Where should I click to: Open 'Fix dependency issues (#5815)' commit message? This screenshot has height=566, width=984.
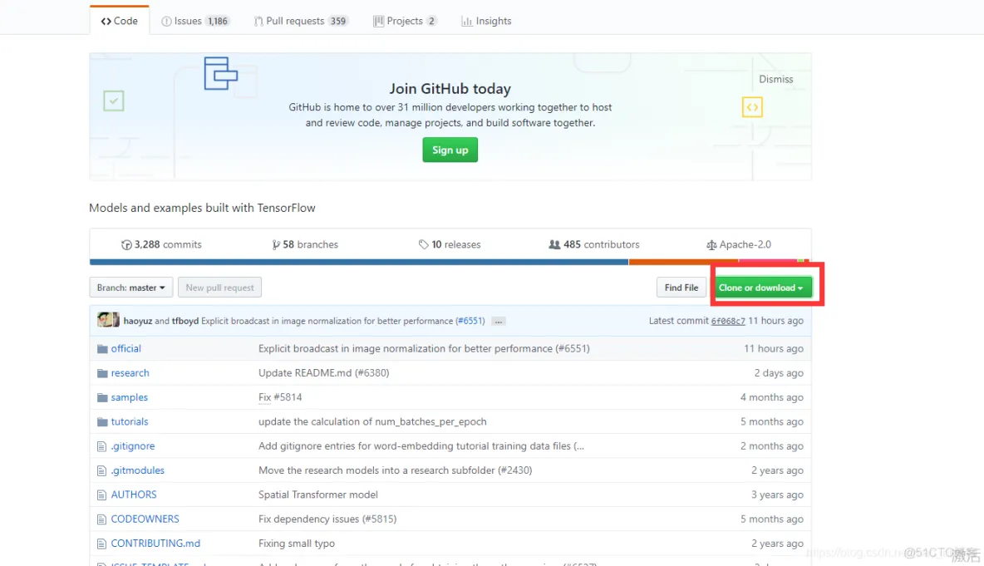pyautogui.click(x=327, y=519)
